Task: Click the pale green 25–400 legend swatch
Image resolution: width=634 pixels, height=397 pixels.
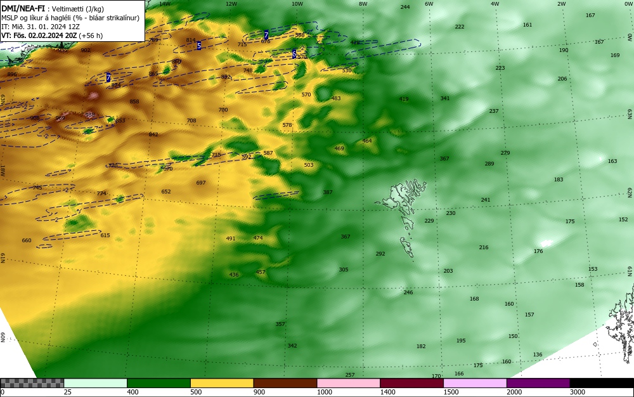Action: [96, 383]
